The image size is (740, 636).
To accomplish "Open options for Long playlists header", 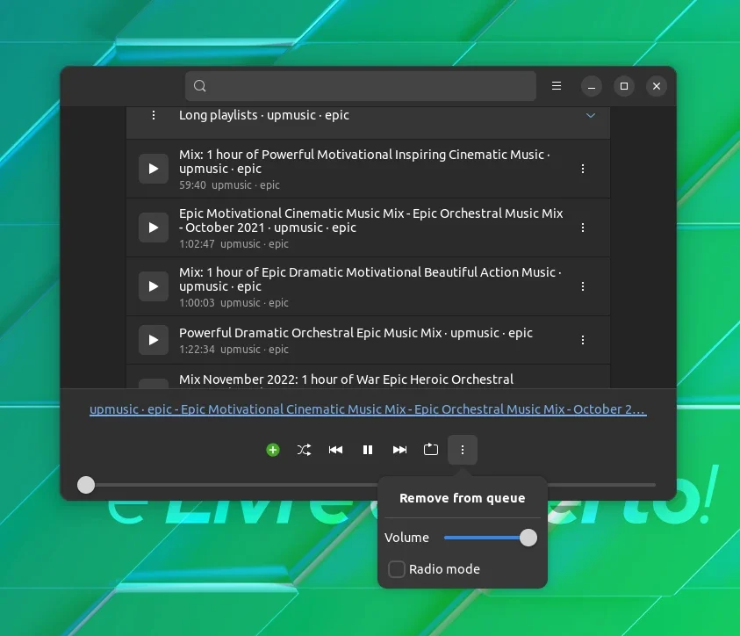I will tap(154, 115).
